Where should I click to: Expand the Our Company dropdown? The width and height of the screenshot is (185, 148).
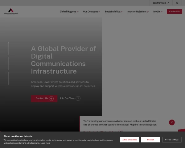[x=92, y=12]
